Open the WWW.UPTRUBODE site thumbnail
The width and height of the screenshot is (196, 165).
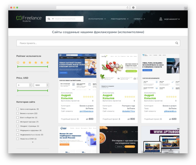(160, 140)
